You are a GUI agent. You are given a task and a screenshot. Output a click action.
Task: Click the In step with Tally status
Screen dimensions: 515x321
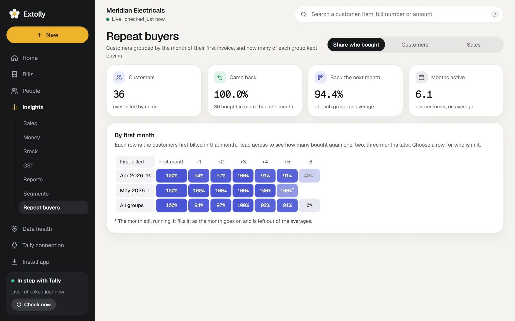click(39, 281)
